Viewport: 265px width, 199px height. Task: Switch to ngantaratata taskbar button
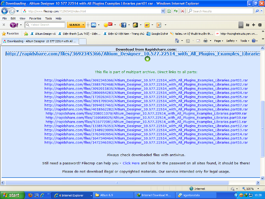(x=196, y=195)
